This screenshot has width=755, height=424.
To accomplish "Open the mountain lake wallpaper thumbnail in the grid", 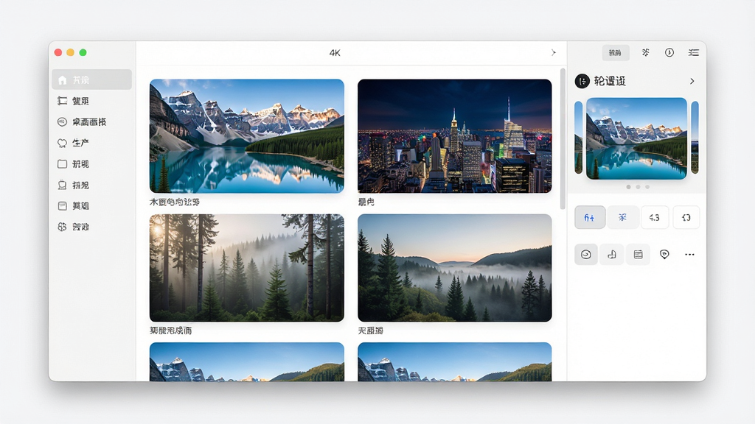I will (247, 136).
